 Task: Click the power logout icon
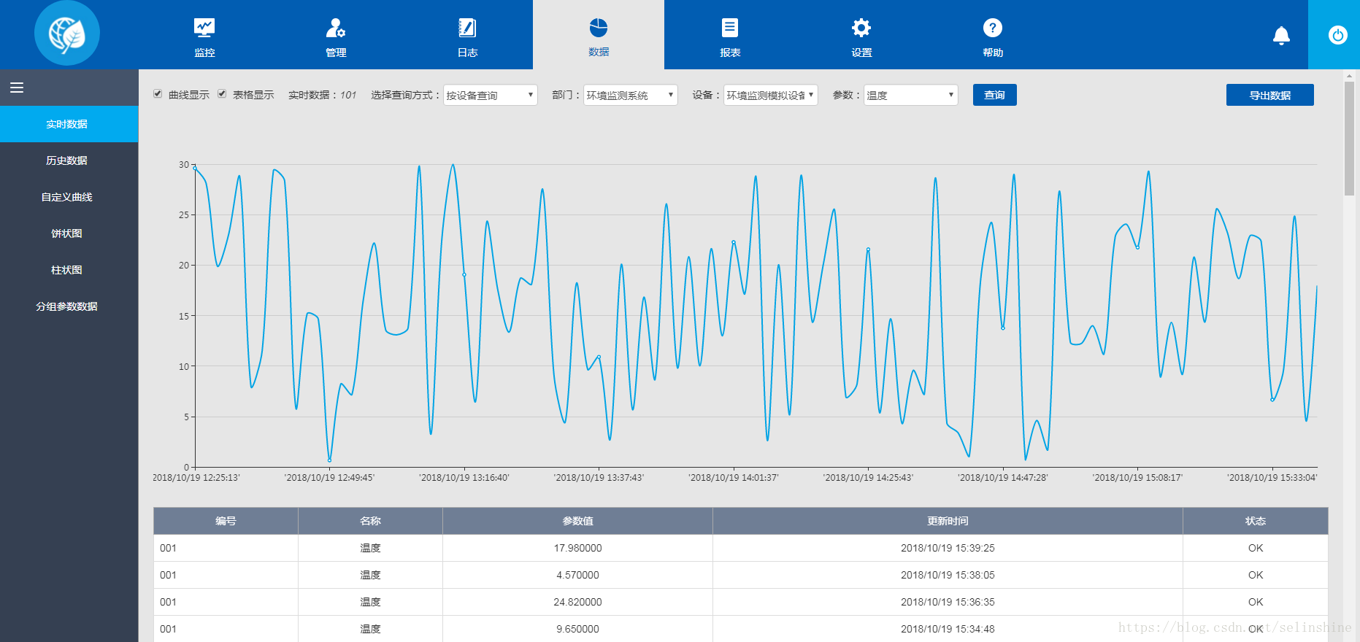1337,35
